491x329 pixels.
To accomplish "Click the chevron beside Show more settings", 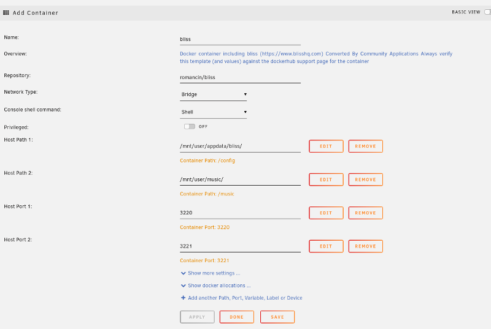I will pos(183,273).
